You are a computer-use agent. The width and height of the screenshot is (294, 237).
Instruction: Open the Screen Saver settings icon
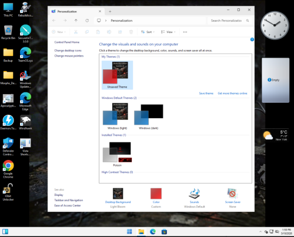(232, 193)
